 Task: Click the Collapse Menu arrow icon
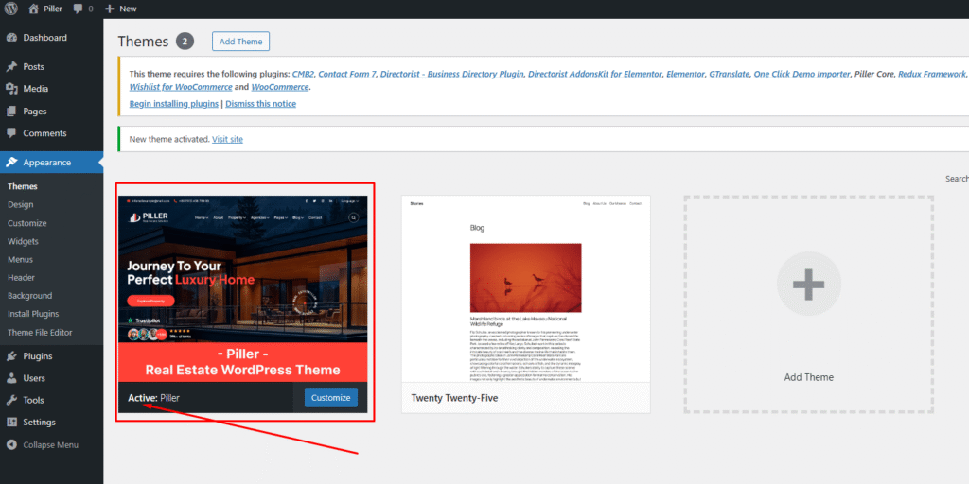click(x=11, y=444)
